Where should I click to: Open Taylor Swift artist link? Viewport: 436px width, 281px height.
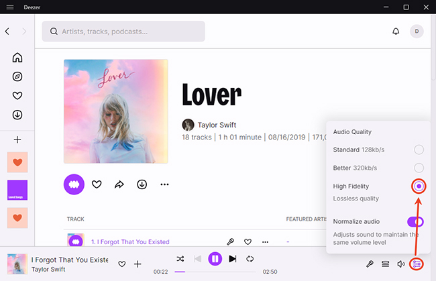pyautogui.click(x=217, y=125)
